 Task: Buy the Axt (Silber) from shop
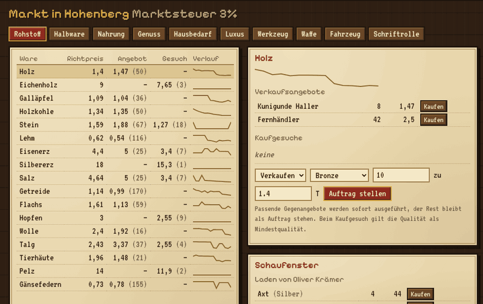[x=421, y=294]
